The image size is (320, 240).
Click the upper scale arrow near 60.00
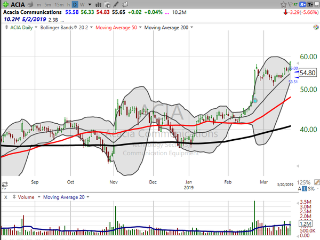pyautogui.click(x=298, y=63)
